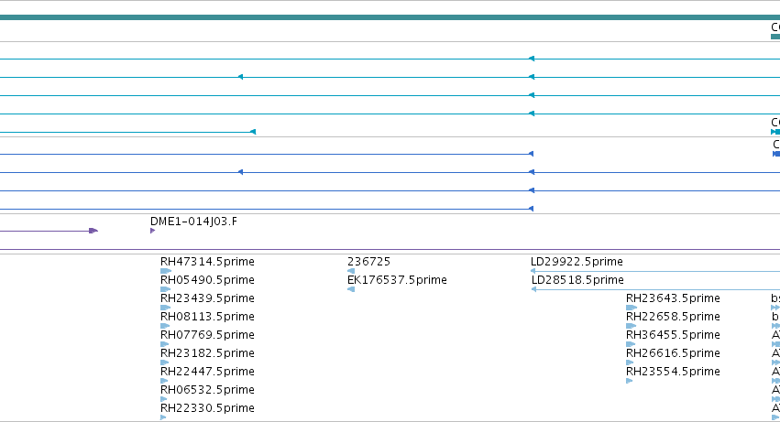Click the thick teal gene bar at the top
Viewport: 780px width, 422px height.
pos(390,17)
